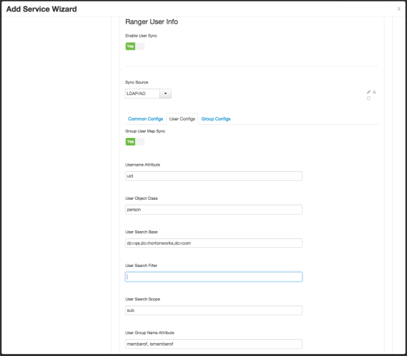Switch to the Common Configs tab
Image resolution: width=407 pixels, height=356 pixels.
145,119
